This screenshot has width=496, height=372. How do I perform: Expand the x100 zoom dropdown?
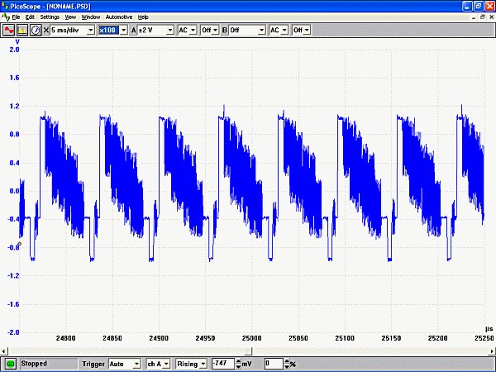pyautogui.click(x=124, y=30)
